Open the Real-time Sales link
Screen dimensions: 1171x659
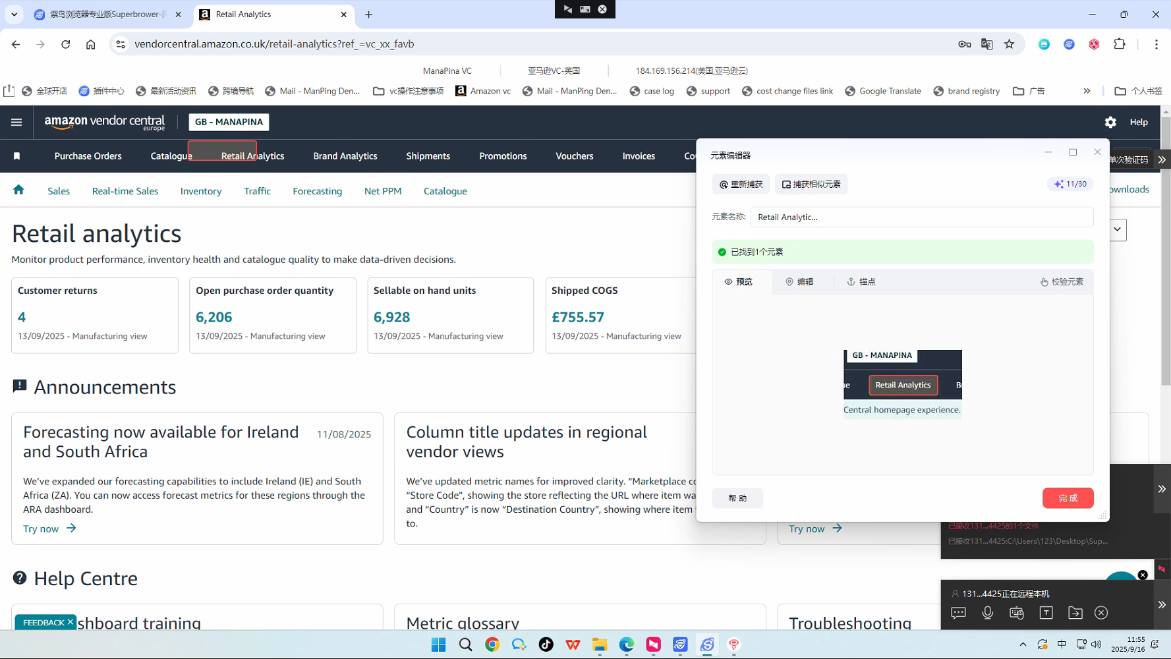pos(125,191)
